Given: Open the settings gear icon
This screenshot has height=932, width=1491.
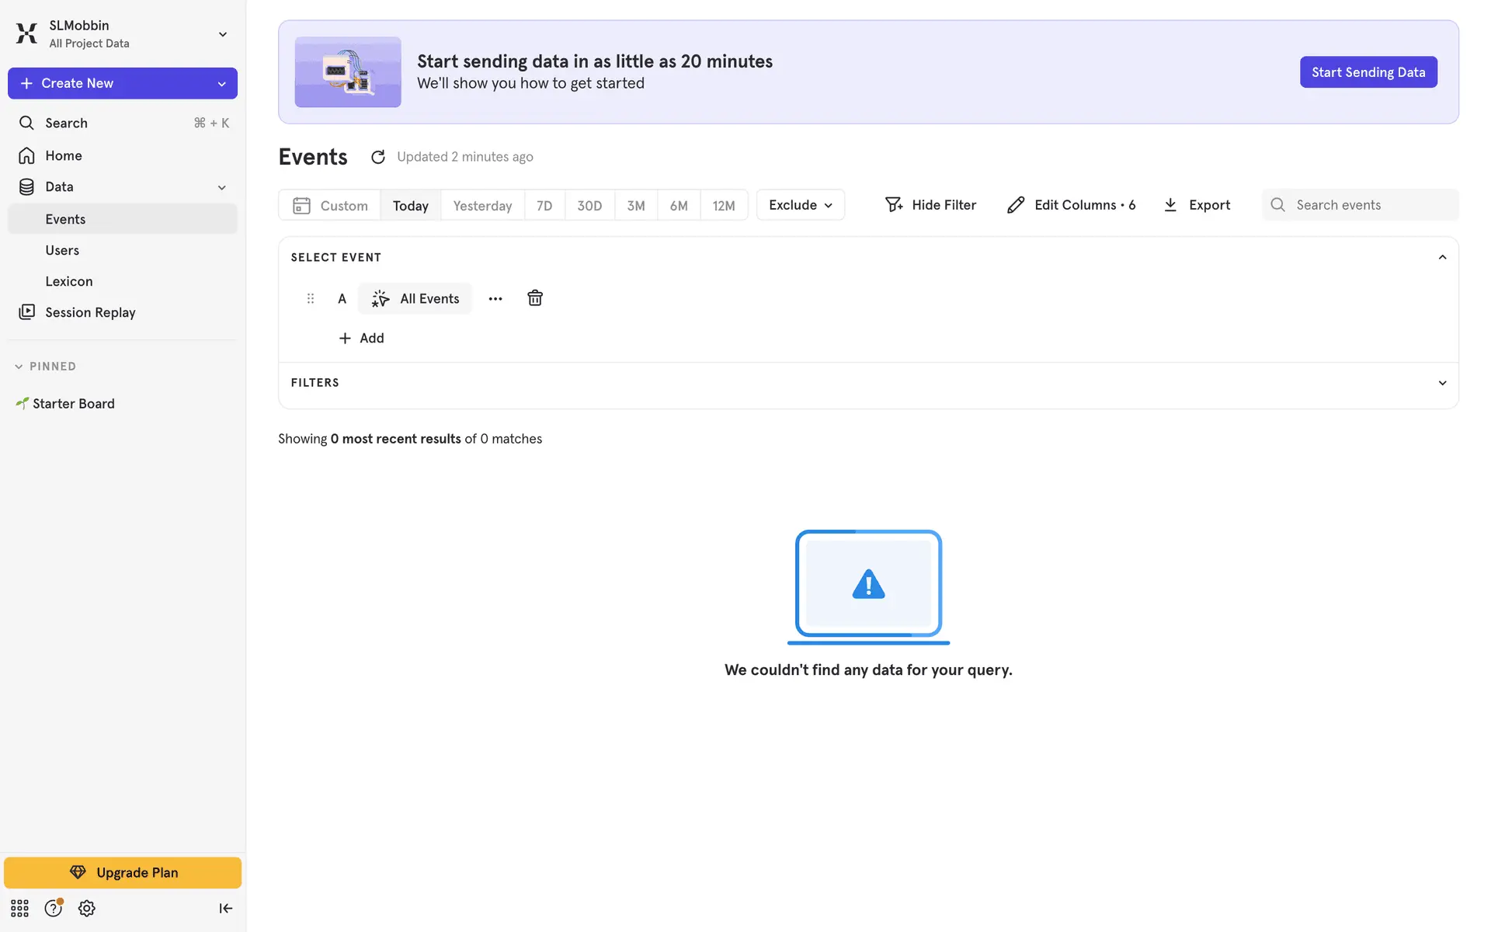Looking at the screenshot, I should pyautogui.click(x=87, y=908).
